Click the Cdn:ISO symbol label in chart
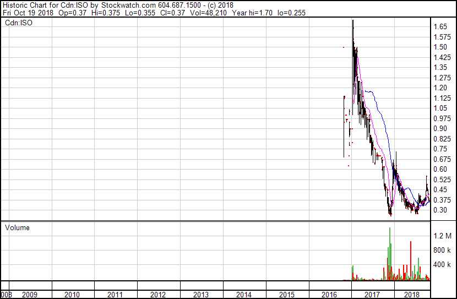This screenshot has width=457, height=299. tap(18, 23)
